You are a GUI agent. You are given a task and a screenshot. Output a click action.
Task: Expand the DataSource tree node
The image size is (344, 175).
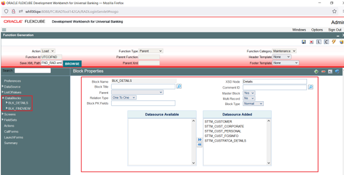coord(3,86)
